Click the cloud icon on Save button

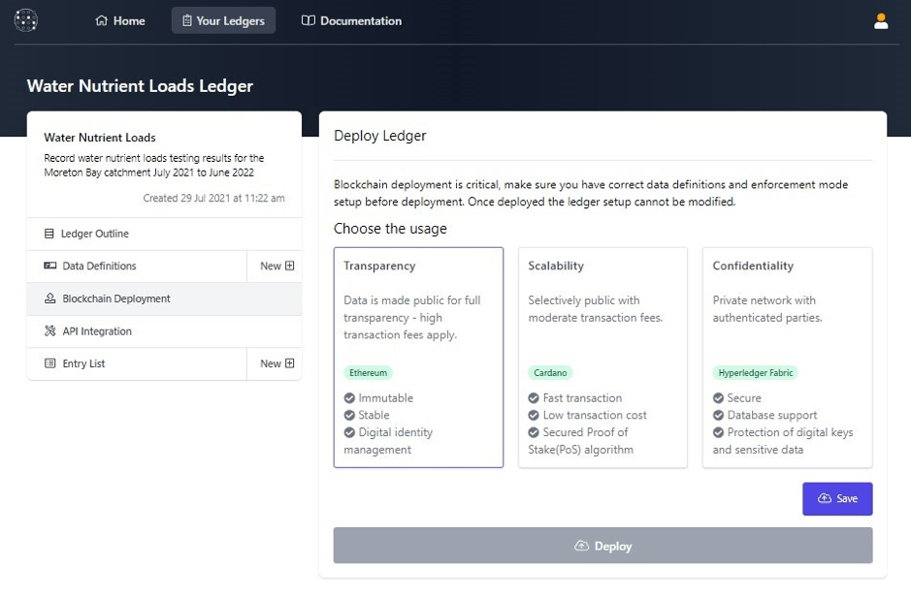pyautogui.click(x=825, y=498)
